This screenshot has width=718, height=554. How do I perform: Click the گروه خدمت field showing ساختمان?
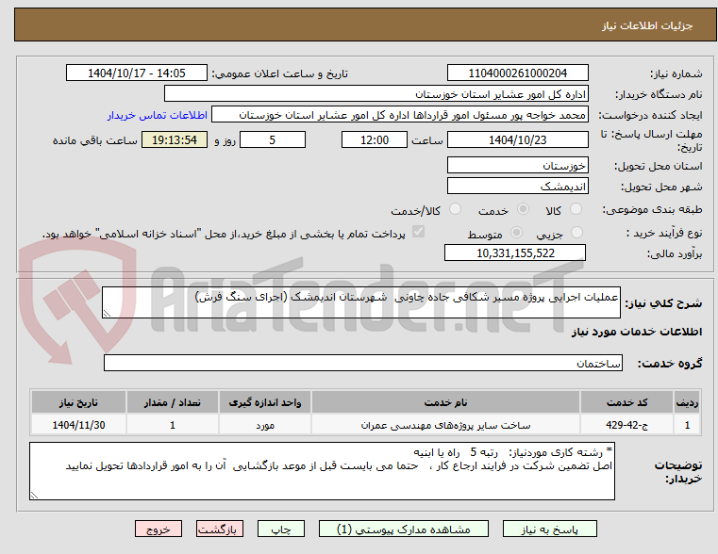click(363, 363)
